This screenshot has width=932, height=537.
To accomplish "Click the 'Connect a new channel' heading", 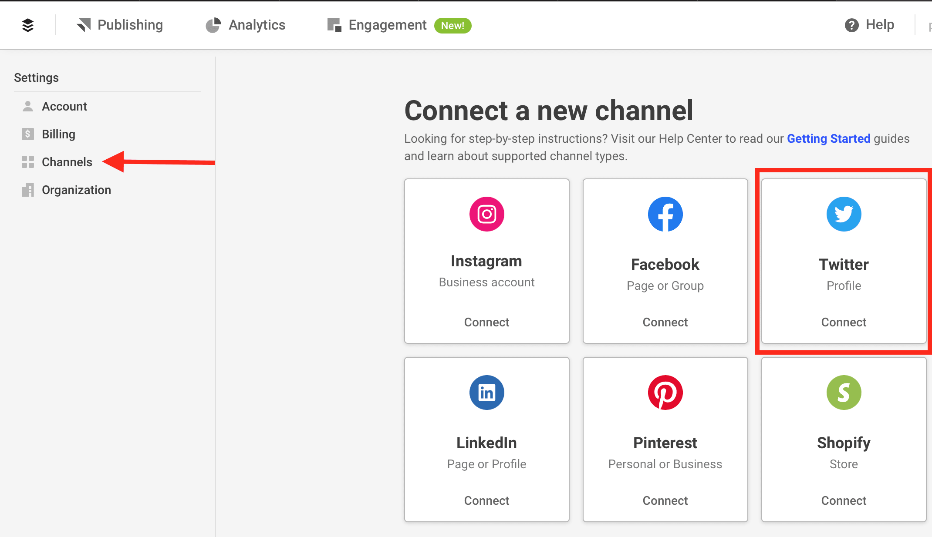I will pos(549,110).
